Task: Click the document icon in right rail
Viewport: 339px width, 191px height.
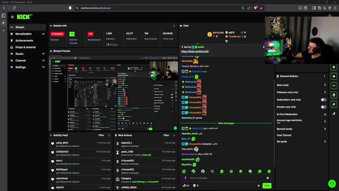Action: (x=334, y=67)
